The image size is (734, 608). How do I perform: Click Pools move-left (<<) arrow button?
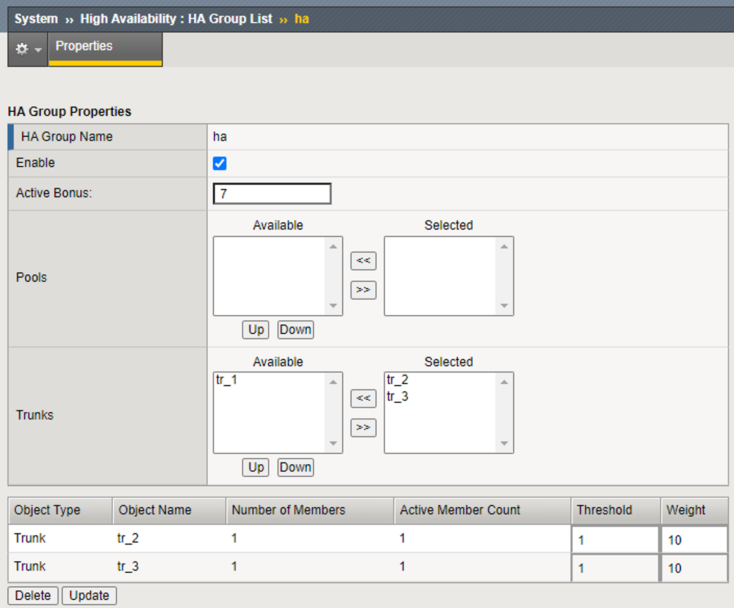(x=363, y=261)
